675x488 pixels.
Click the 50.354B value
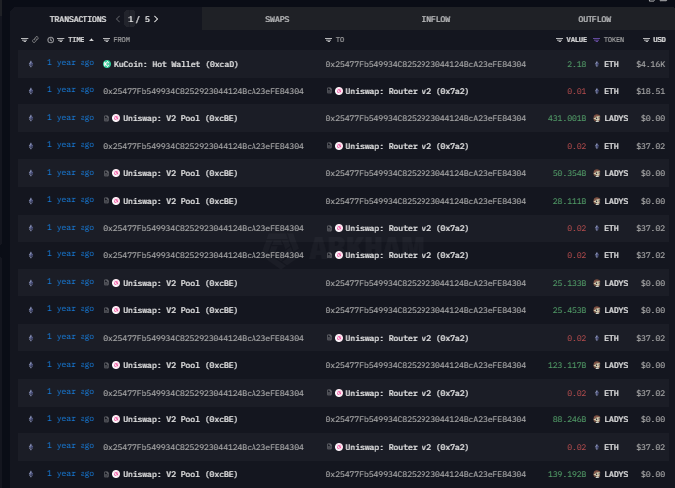coord(569,173)
